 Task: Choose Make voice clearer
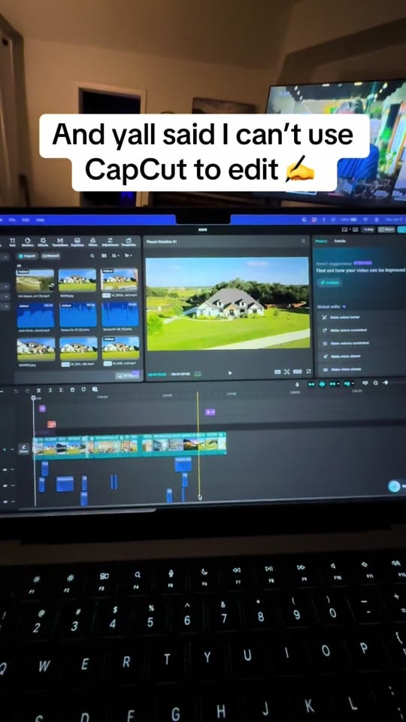coord(362,356)
